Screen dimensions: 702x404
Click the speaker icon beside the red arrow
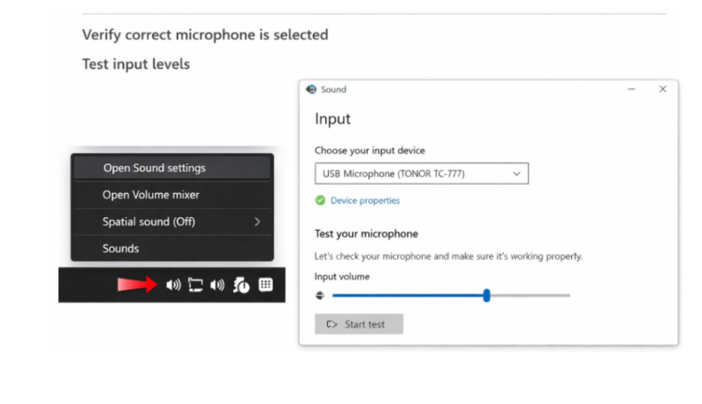(173, 285)
